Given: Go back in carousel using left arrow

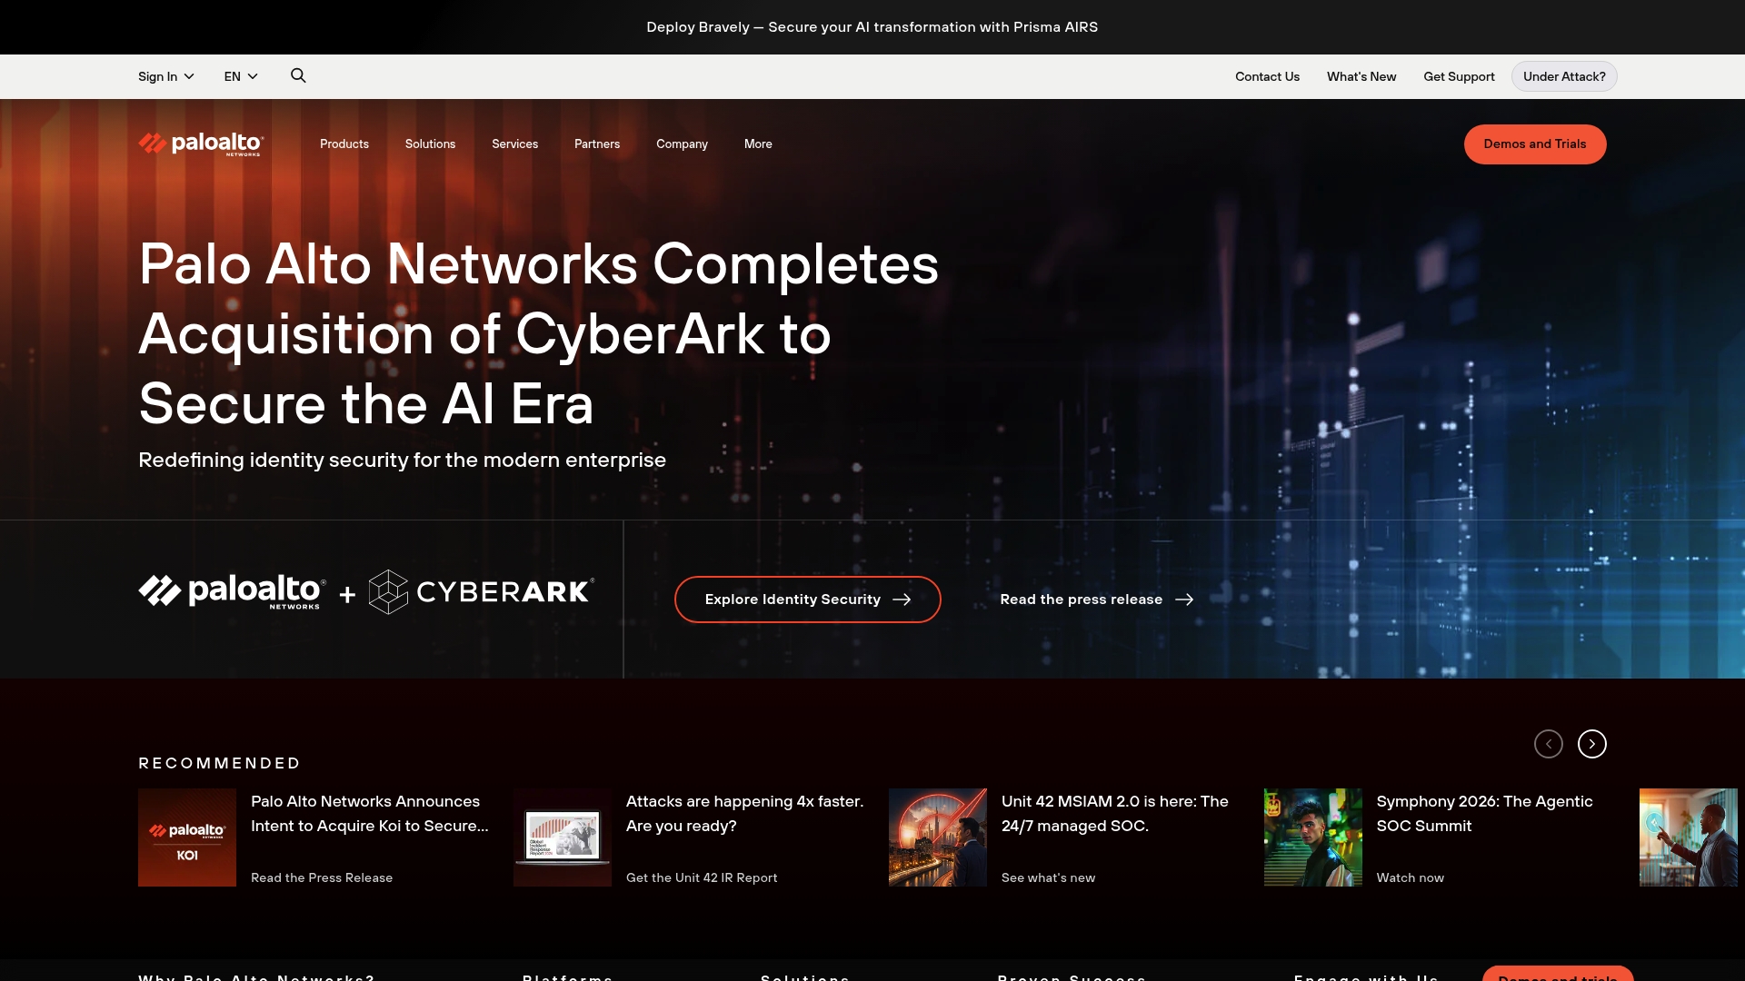Looking at the screenshot, I should [1549, 743].
